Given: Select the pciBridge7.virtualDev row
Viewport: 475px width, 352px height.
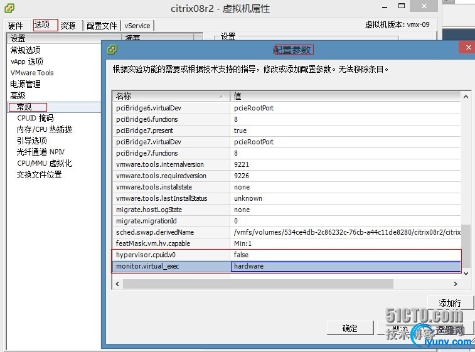Looking at the screenshot, I should pos(287,142).
